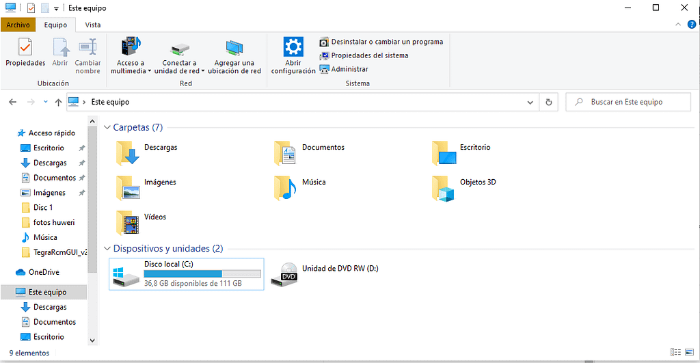Click Desinstalar o cambiar un programa
Viewport: 700px width, 363px height.
point(381,42)
